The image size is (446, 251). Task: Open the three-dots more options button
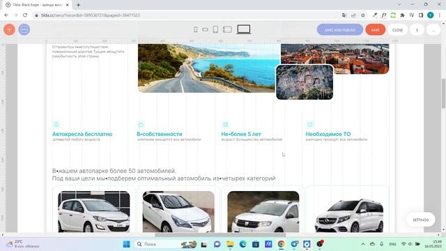(x=433, y=30)
